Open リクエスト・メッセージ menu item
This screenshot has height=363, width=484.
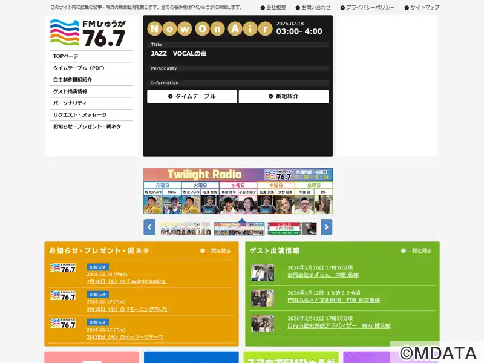pyautogui.click(x=91, y=115)
